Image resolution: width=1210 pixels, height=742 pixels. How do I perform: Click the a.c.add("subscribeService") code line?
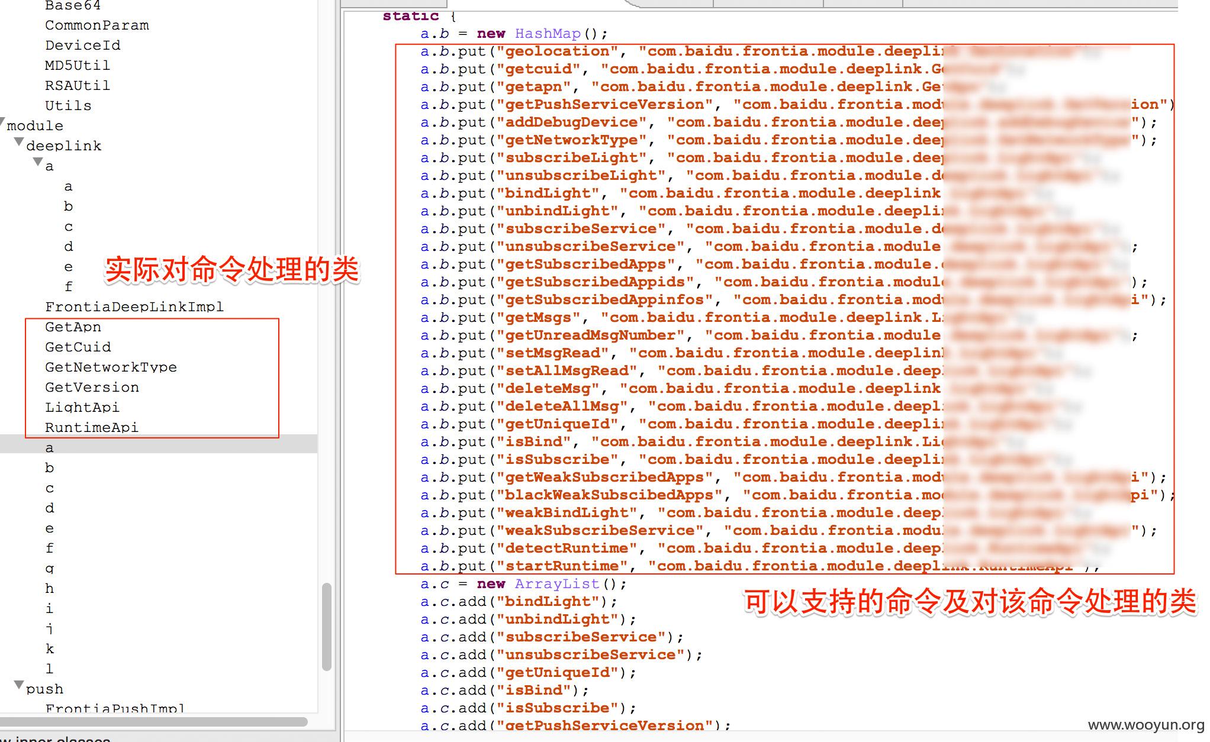552,637
